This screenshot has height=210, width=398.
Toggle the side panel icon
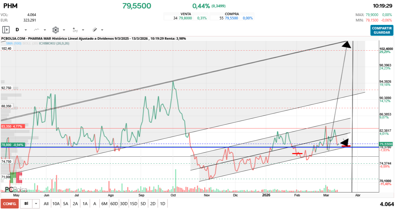[x=6, y=30]
